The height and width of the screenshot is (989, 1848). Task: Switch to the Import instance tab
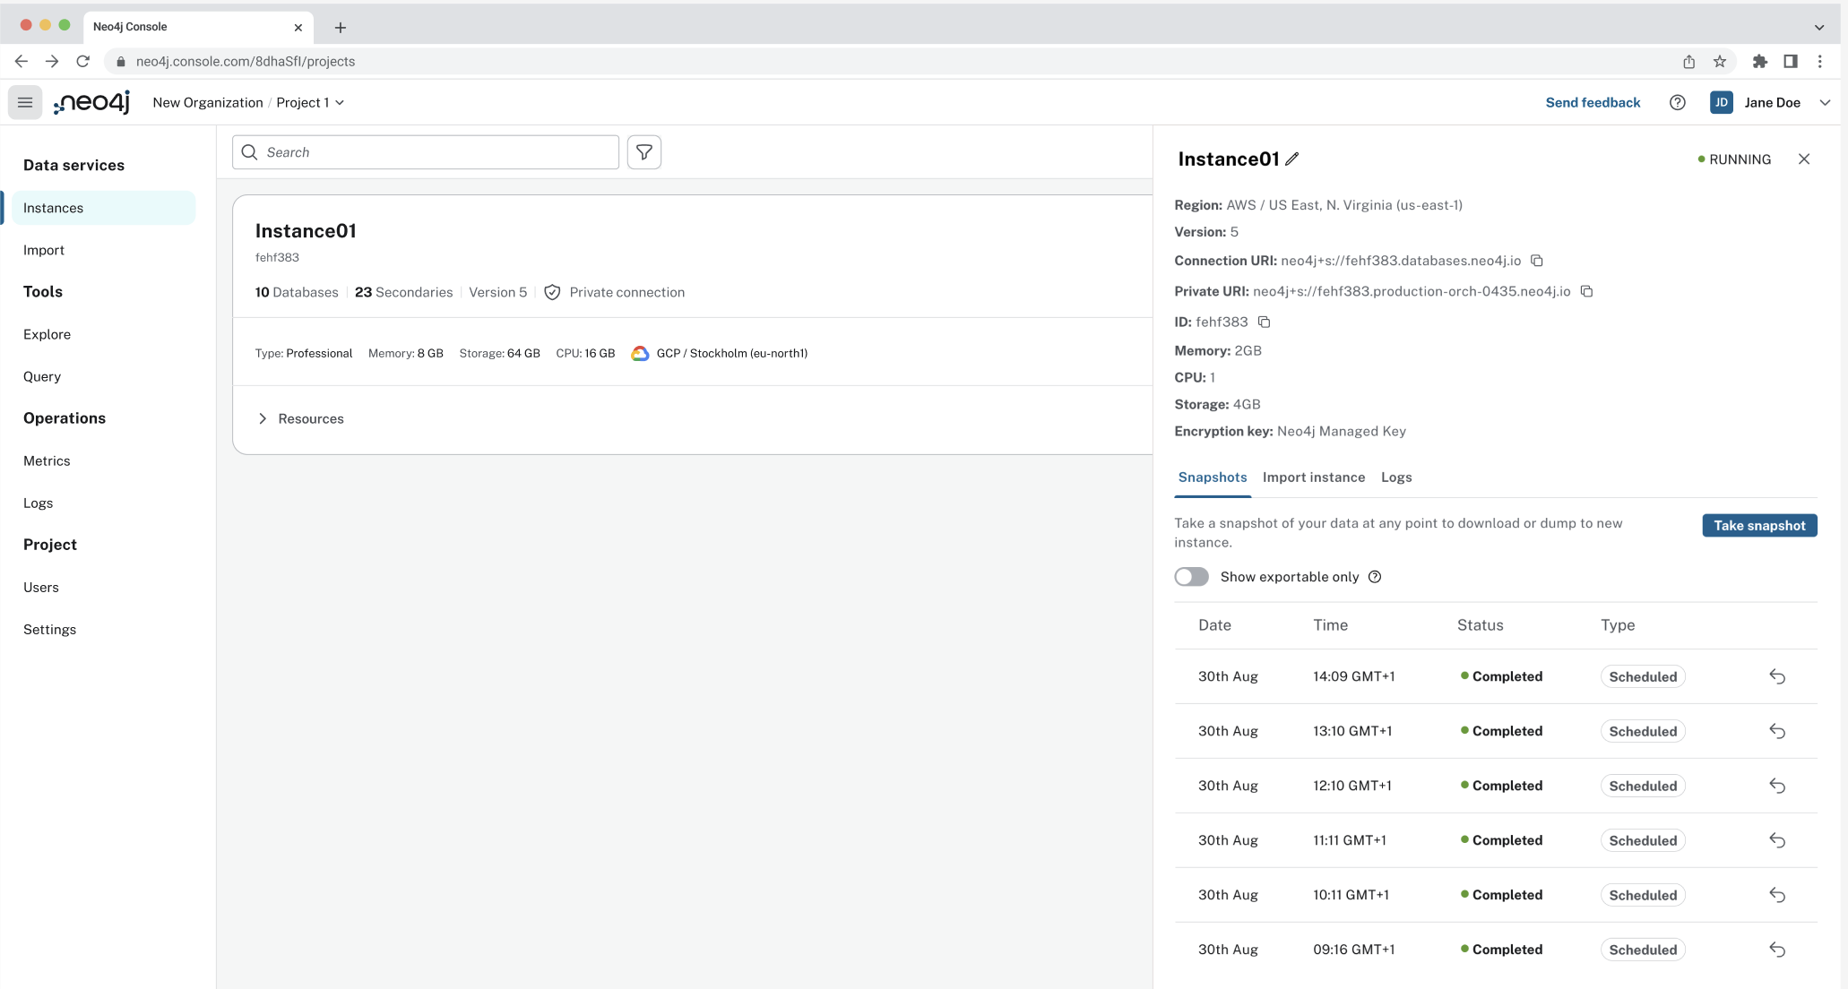tap(1314, 477)
